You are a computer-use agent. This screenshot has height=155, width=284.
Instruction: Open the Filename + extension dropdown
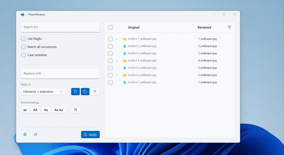click(x=43, y=91)
